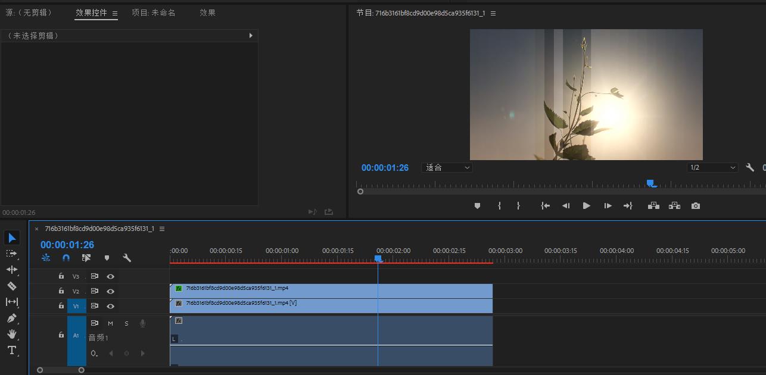The image size is (766, 375).
Task: Click timeline timecode 00:00:01:26
Action: tap(67, 245)
